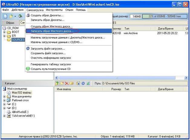Screen dimensions: 190x140
Task: Click the Мои документы folder icon
Action: tap(9, 96)
